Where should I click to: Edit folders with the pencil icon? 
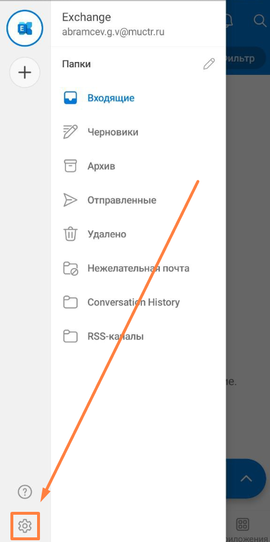[209, 64]
